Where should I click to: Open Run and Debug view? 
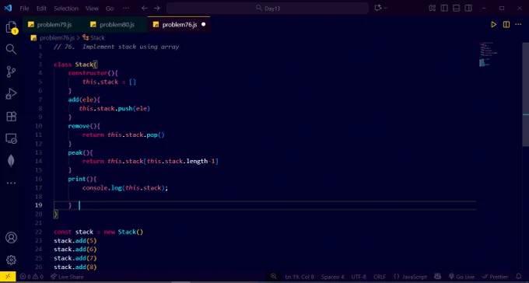pos(11,94)
